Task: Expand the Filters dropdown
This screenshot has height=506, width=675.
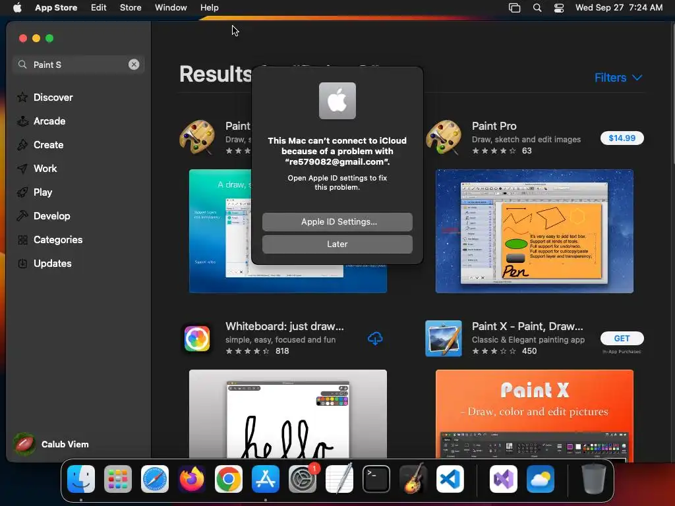Action: point(618,78)
